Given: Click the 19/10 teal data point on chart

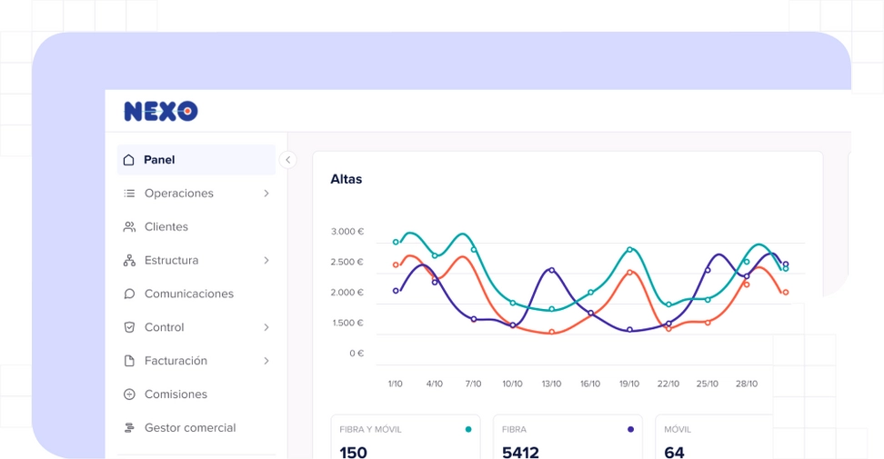Looking at the screenshot, I should click(629, 250).
